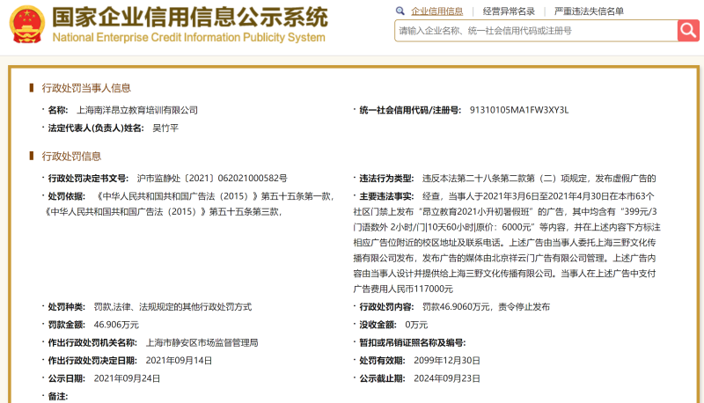Select the 企业信用信息 search tab
Viewport: 704px width, 403px height.
pyautogui.click(x=436, y=11)
